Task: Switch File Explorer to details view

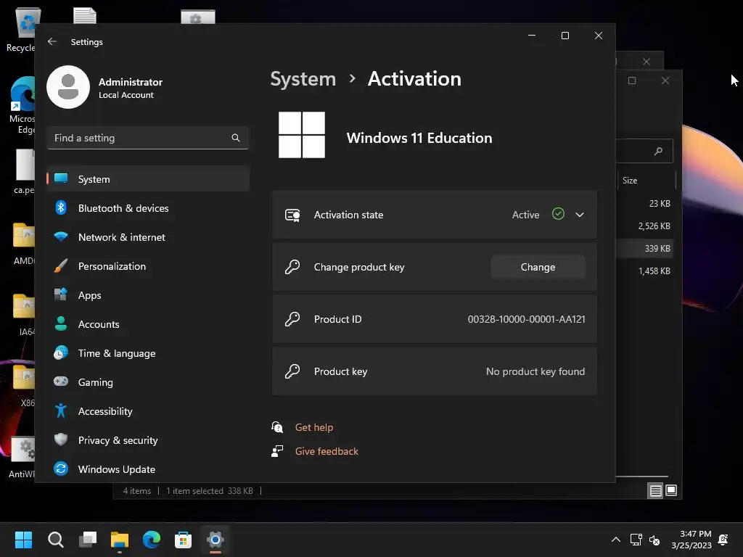Action: point(655,491)
